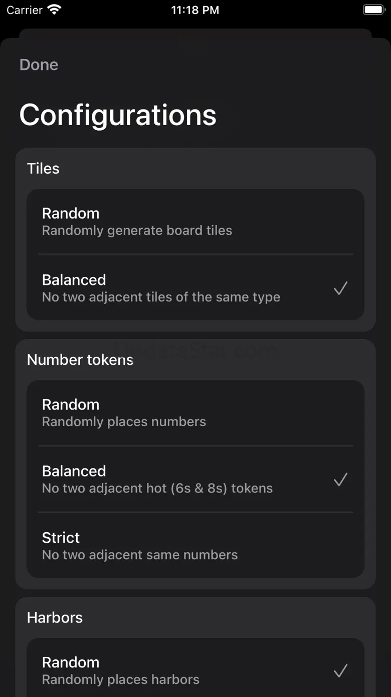Tap the Done button

[39, 65]
